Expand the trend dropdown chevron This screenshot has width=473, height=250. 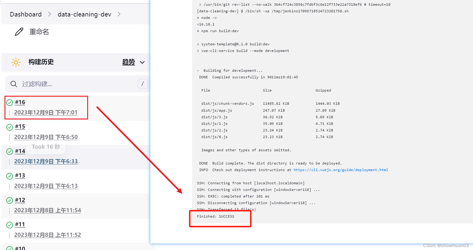tap(142, 62)
